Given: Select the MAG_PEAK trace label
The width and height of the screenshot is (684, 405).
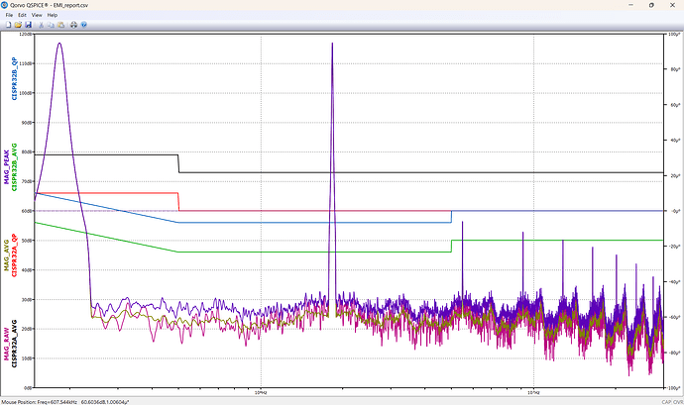Looking at the screenshot, I should coord(7,167).
